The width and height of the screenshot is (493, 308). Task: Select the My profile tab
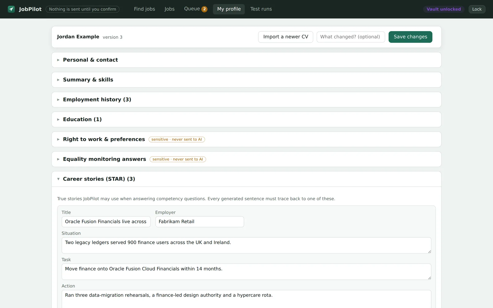click(229, 9)
